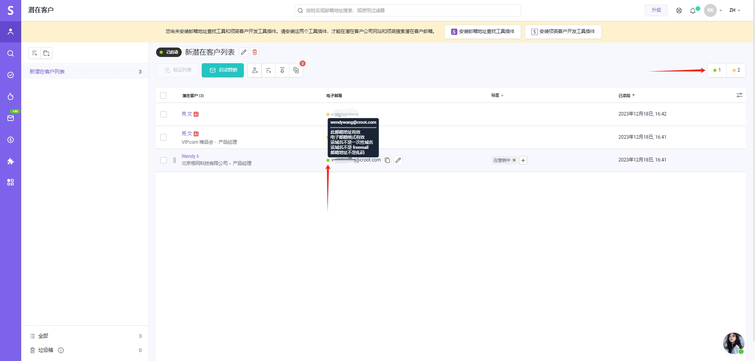Open the 亮文 at VIP.com prospect link
This screenshot has height=361, width=755.
click(187, 134)
